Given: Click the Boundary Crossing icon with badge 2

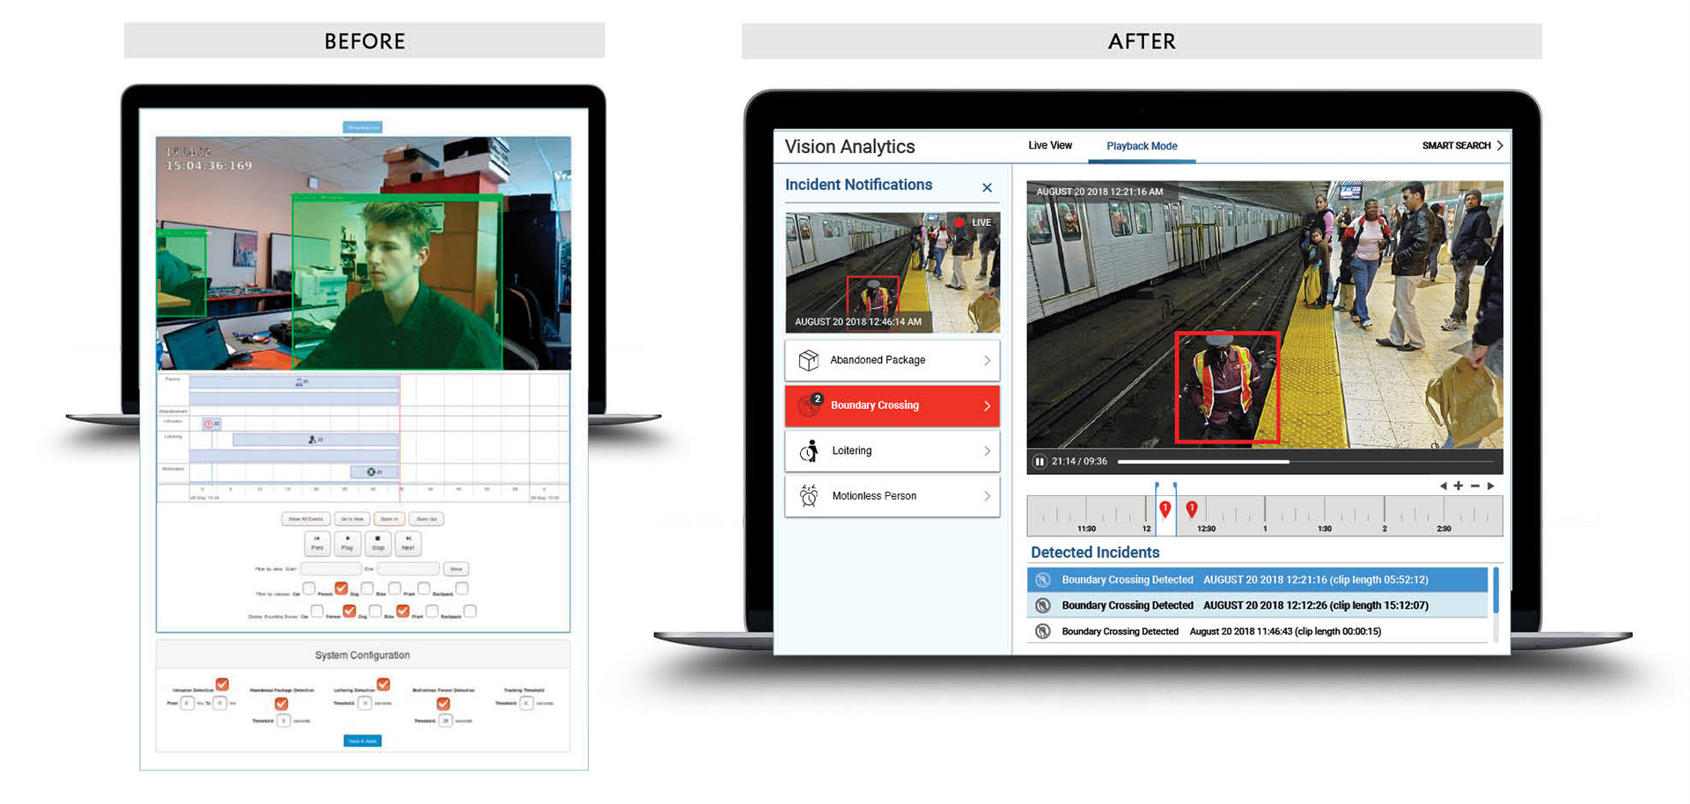Looking at the screenshot, I should 809,405.
